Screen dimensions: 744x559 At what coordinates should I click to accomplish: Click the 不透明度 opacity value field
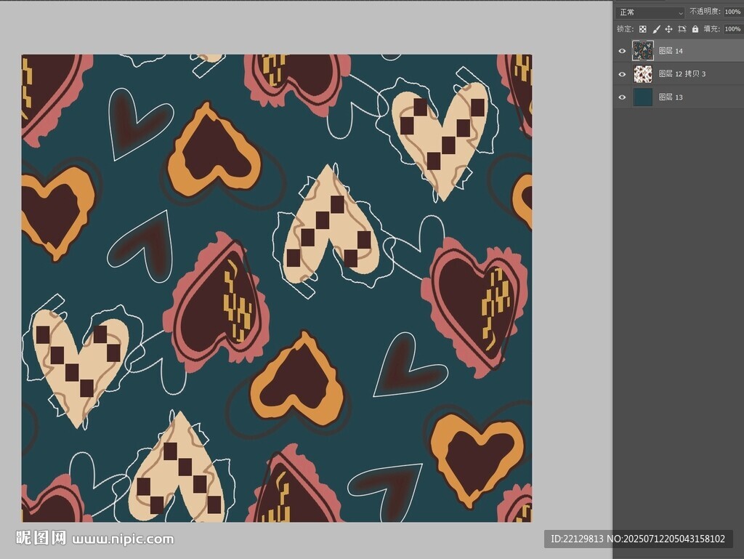coord(732,12)
